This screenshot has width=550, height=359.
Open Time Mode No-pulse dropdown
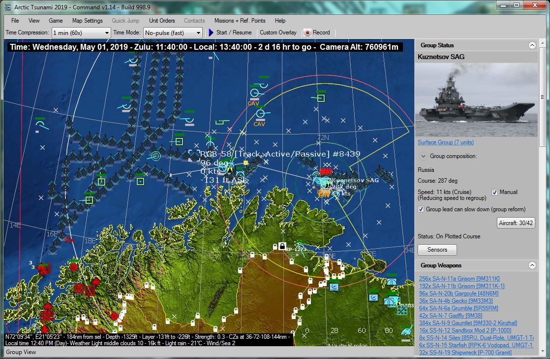tap(173, 33)
